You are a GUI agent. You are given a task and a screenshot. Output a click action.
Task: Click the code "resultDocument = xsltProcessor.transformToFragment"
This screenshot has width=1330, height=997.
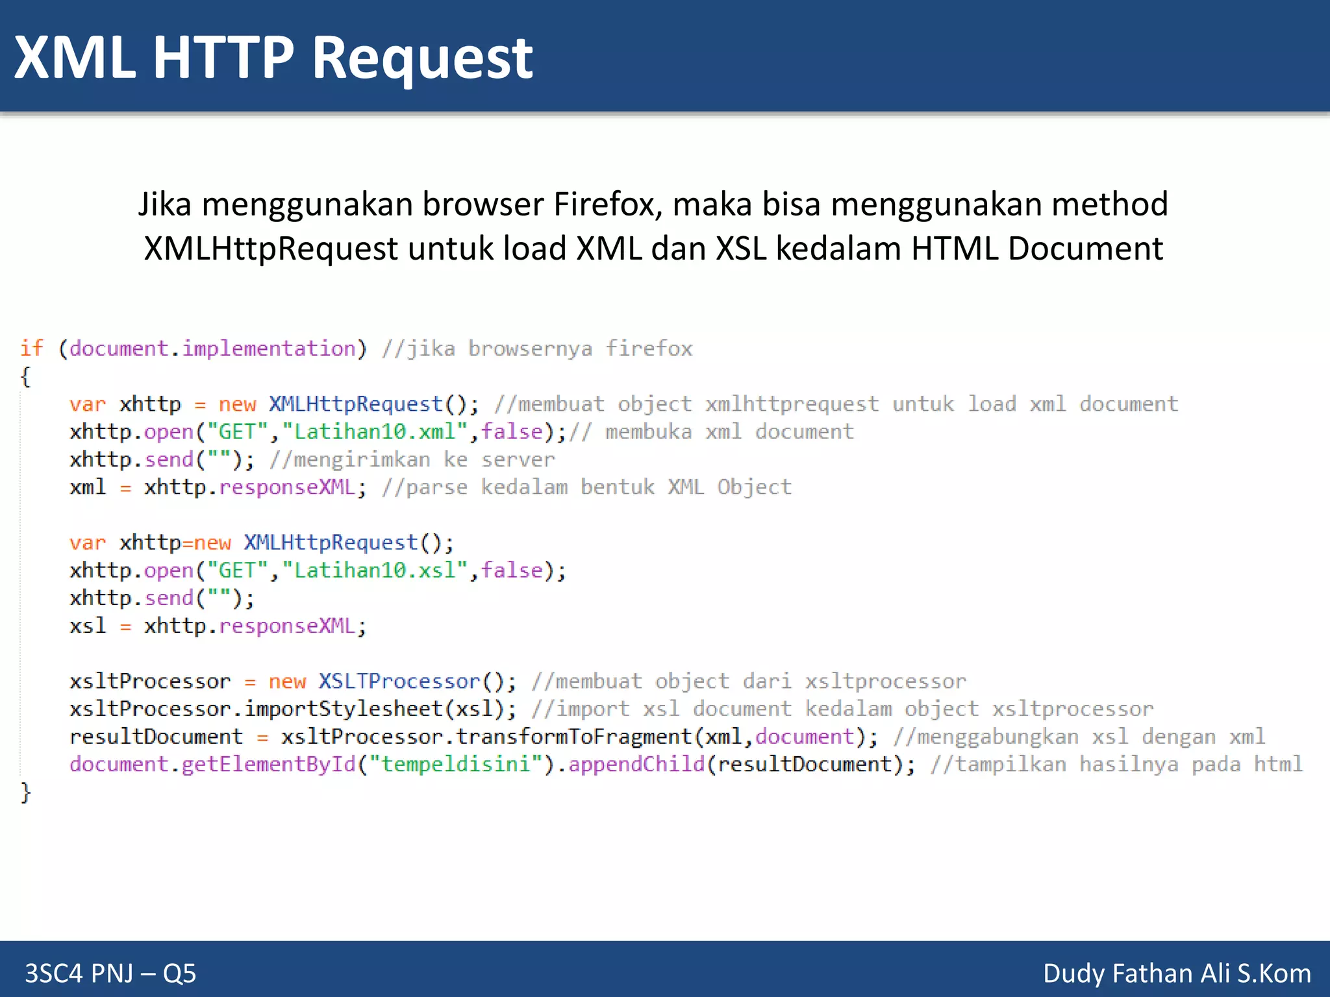(x=383, y=737)
